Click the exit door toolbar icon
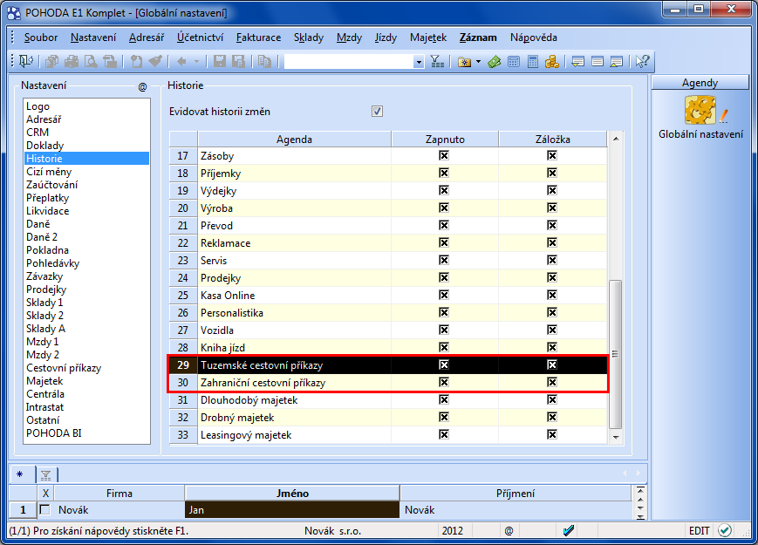Screen dimensions: 758x545 (x=26, y=61)
